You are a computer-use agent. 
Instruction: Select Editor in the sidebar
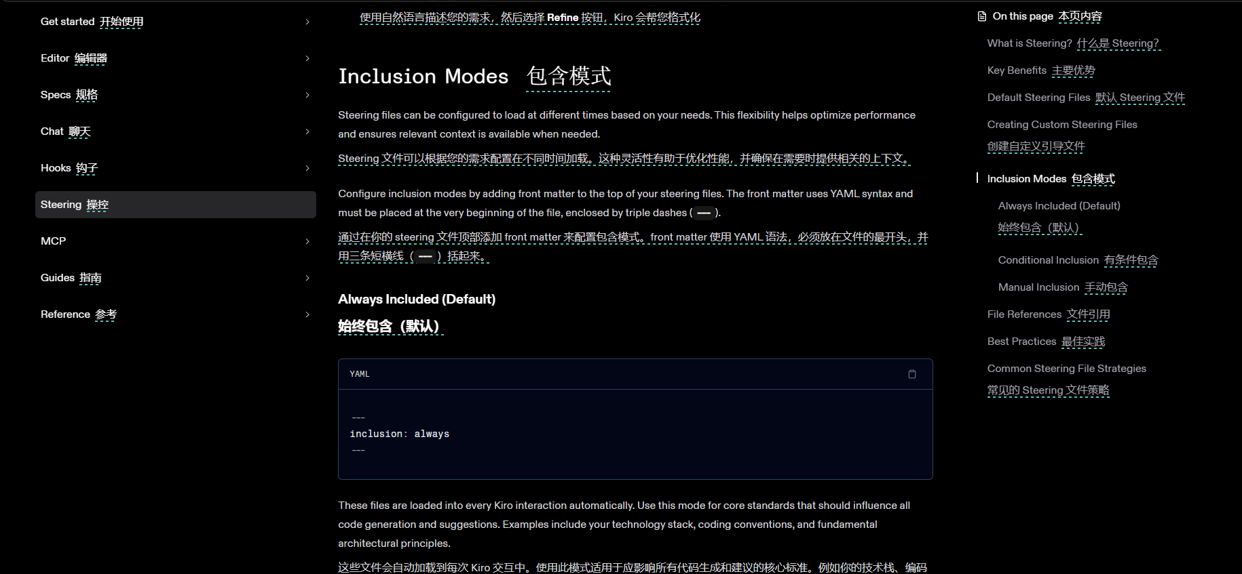pyautogui.click(x=74, y=58)
